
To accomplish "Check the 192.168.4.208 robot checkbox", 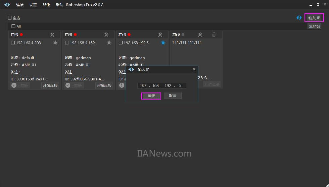I will coord(13,43).
